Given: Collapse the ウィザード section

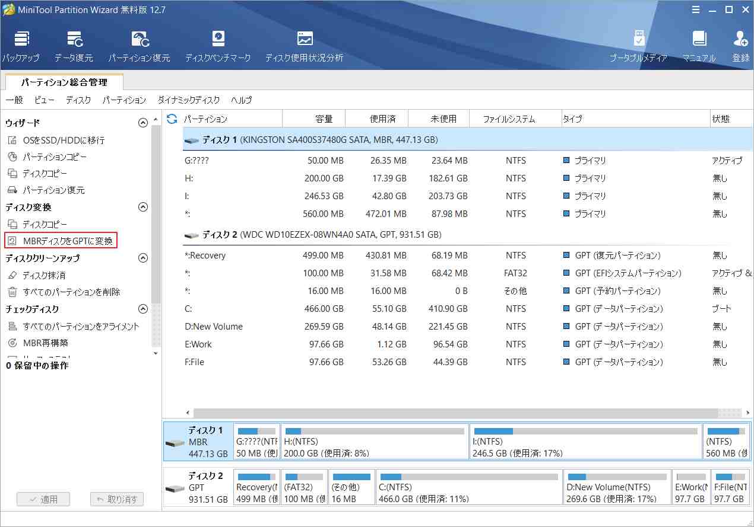Looking at the screenshot, I should point(142,123).
